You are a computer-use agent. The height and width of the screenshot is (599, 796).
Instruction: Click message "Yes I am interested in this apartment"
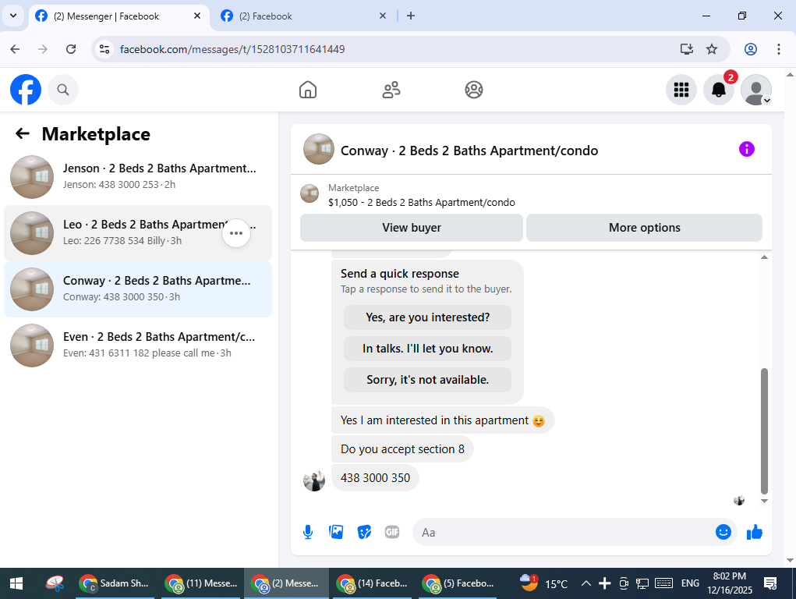[x=443, y=420]
